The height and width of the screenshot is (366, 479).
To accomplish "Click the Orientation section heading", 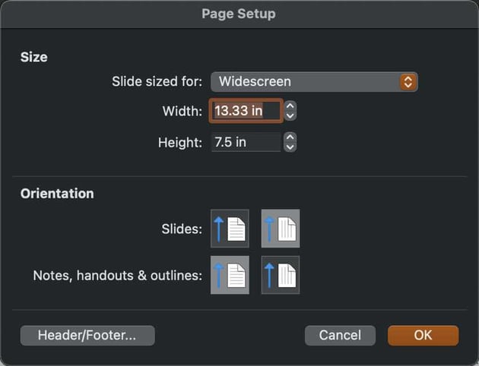I will point(57,193).
